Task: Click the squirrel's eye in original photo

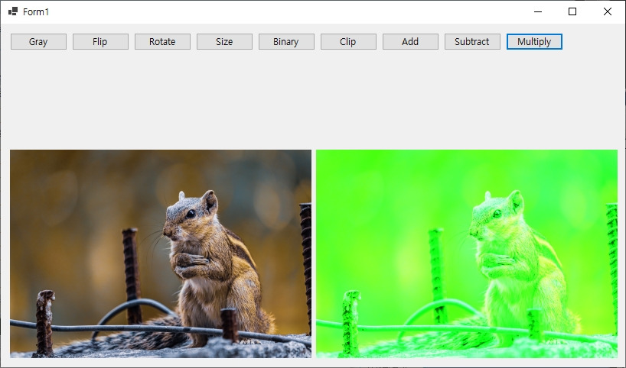Action: (191, 214)
